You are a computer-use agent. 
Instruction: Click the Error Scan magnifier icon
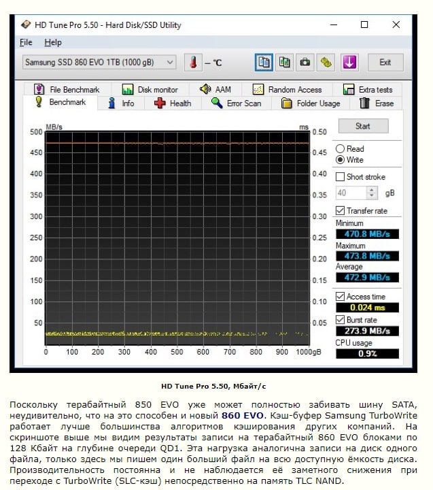[x=217, y=103]
